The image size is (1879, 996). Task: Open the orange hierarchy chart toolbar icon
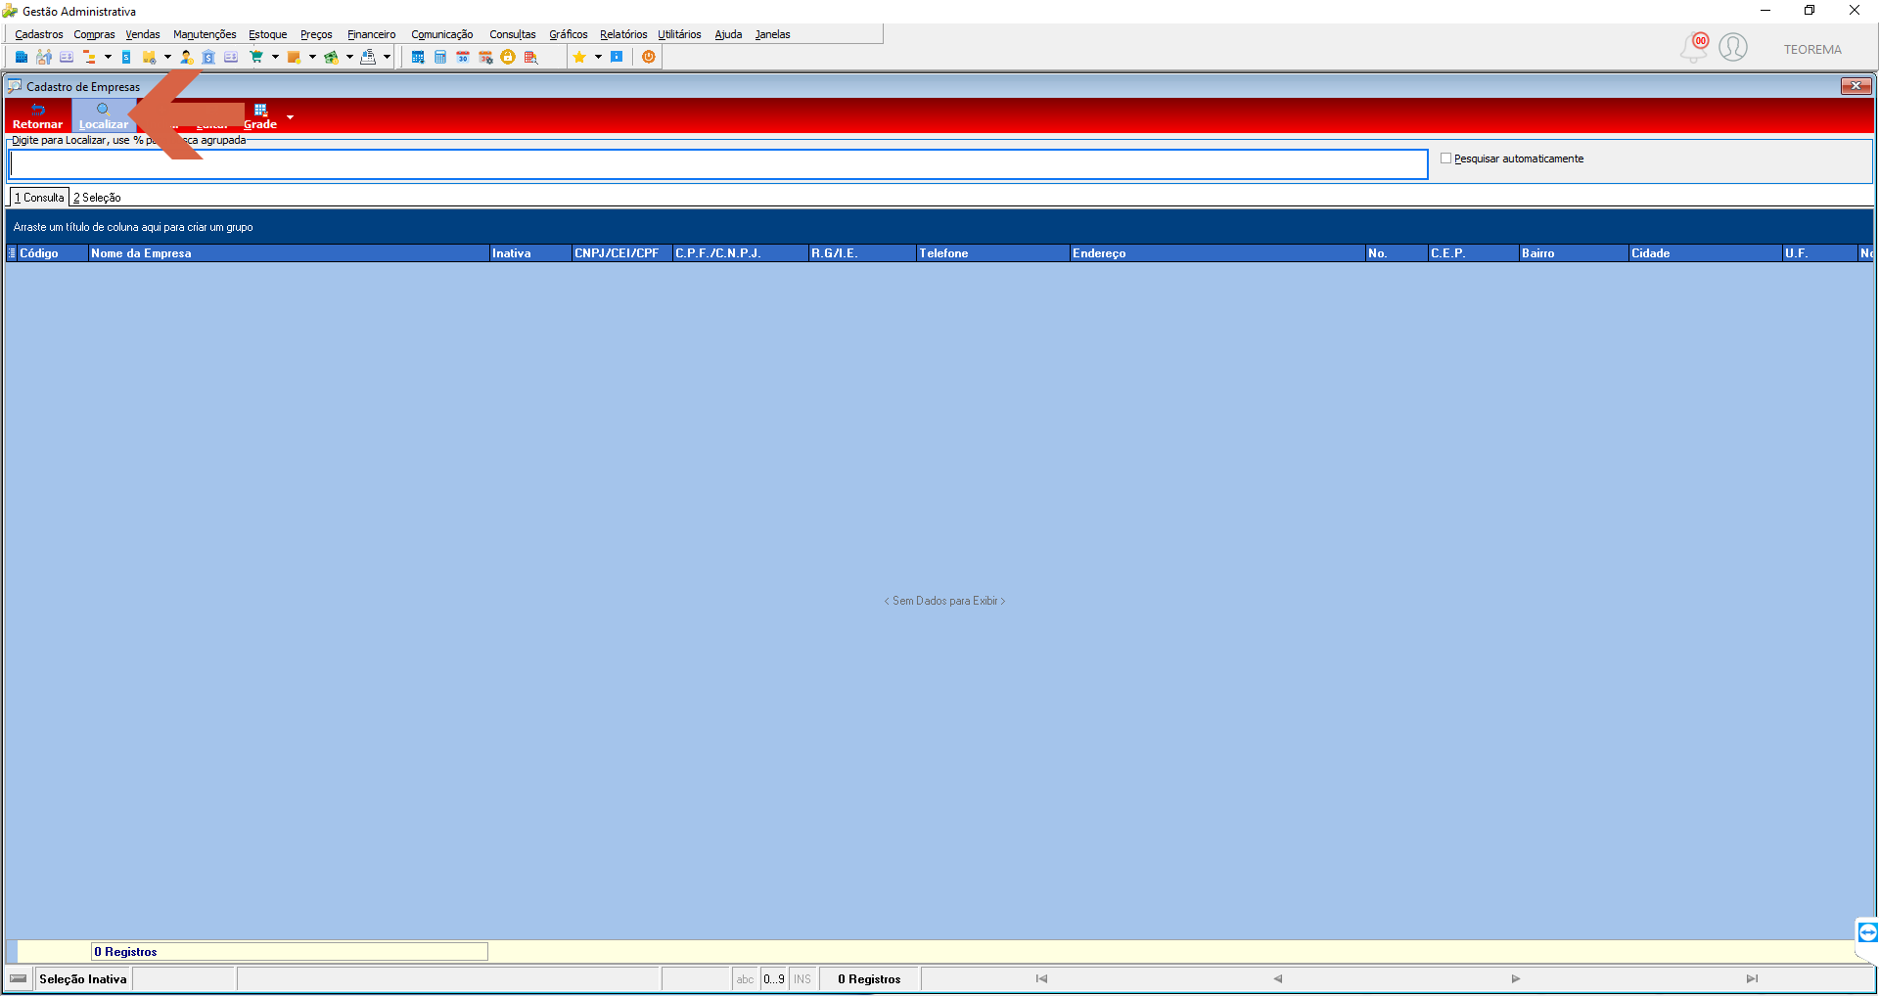pyautogui.click(x=89, y=57)
